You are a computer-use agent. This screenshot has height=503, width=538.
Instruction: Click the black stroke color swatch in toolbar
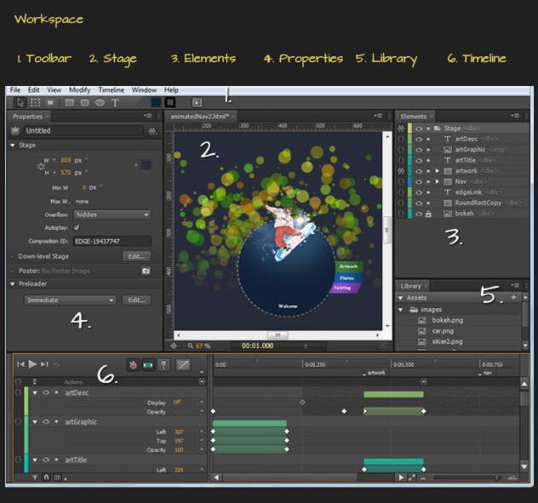170,102
